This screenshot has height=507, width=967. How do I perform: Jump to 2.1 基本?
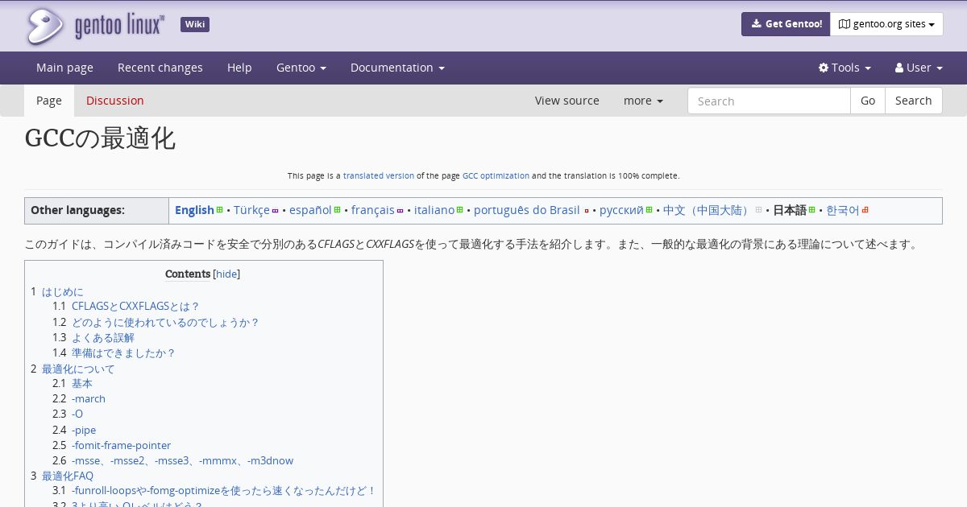[82, 384]
